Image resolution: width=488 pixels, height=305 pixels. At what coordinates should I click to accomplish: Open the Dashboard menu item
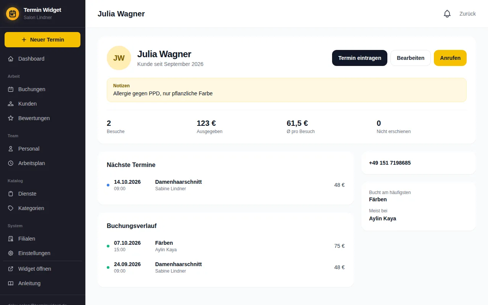[x=42, y=59]
